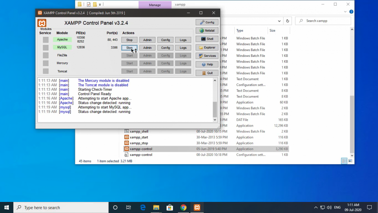Open Services from XAMPP panel

(x=207, y=56)
